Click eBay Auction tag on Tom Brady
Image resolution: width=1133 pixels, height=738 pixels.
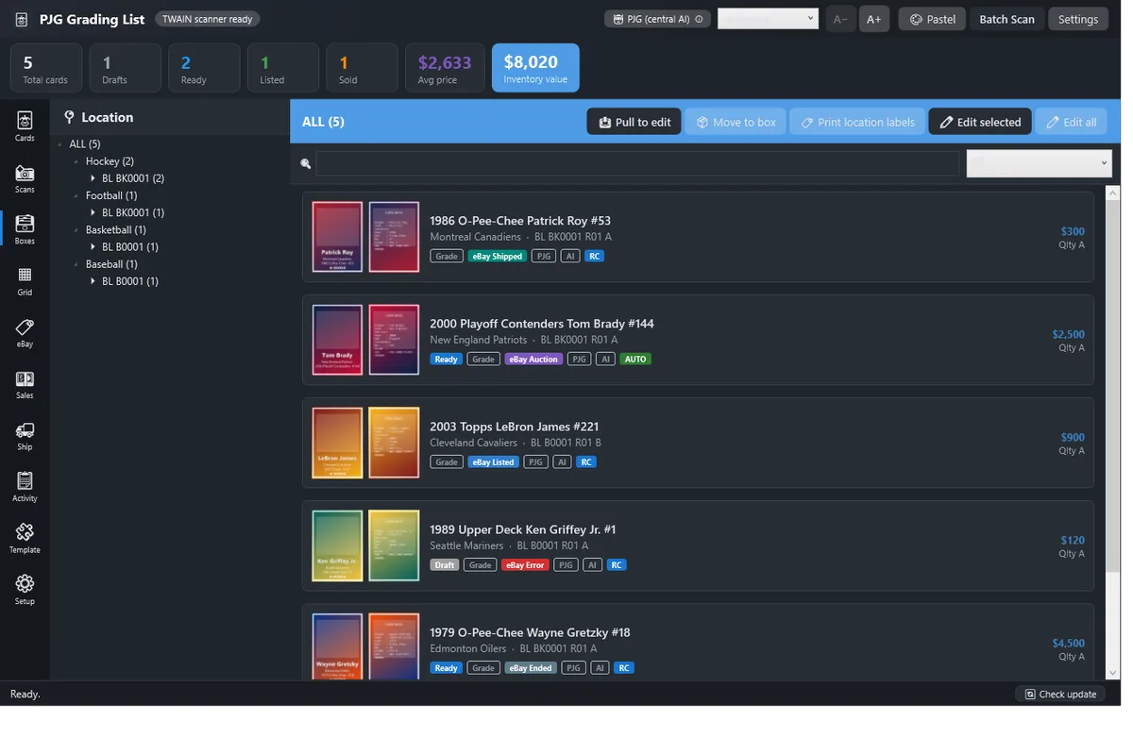(x=533, y=359)
